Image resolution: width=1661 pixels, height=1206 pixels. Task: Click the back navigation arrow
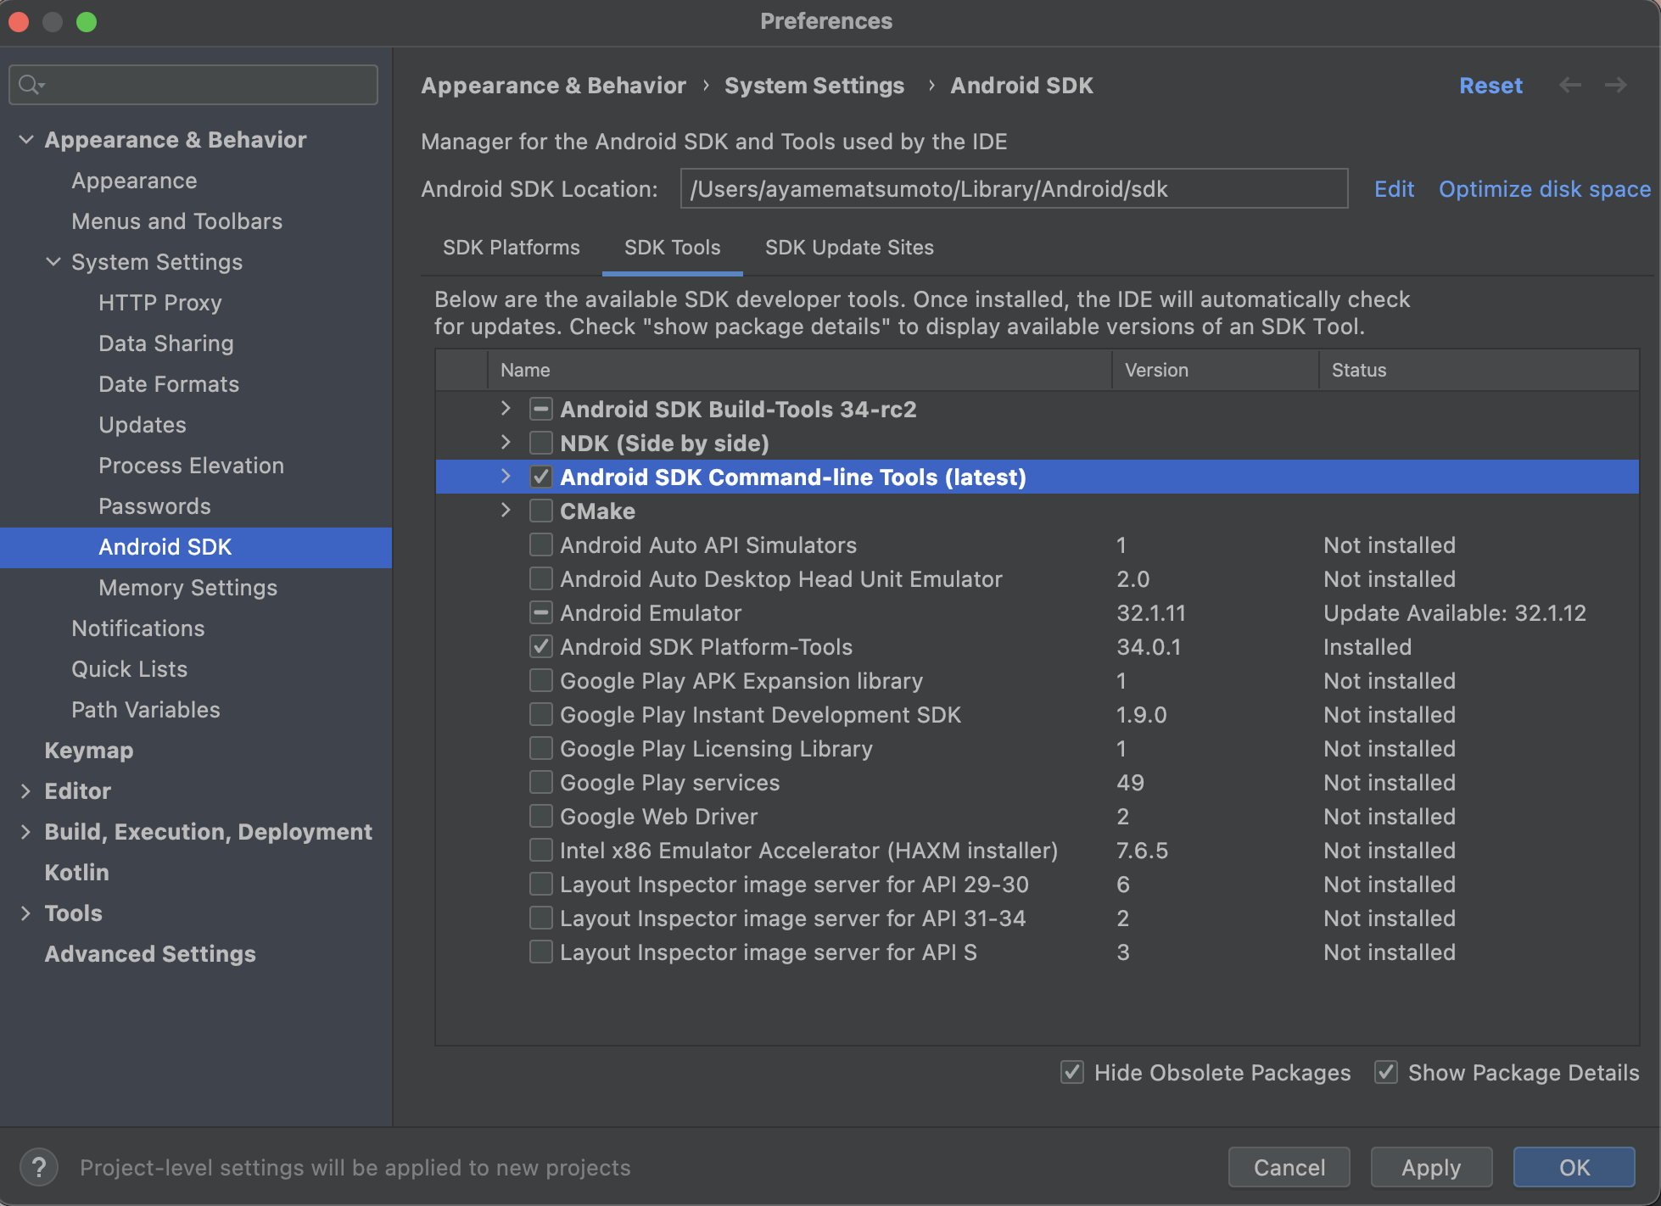[1570, 85]
